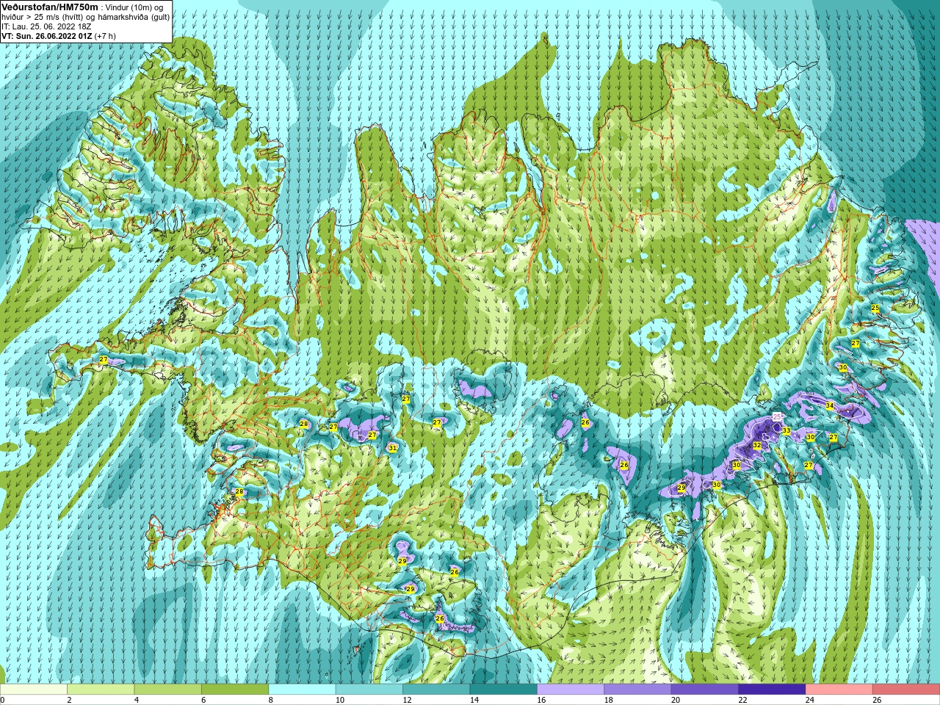The height and width of the screenshot is (705, 940).
Task: Click the white gust label 25
Action: point(777,417)
